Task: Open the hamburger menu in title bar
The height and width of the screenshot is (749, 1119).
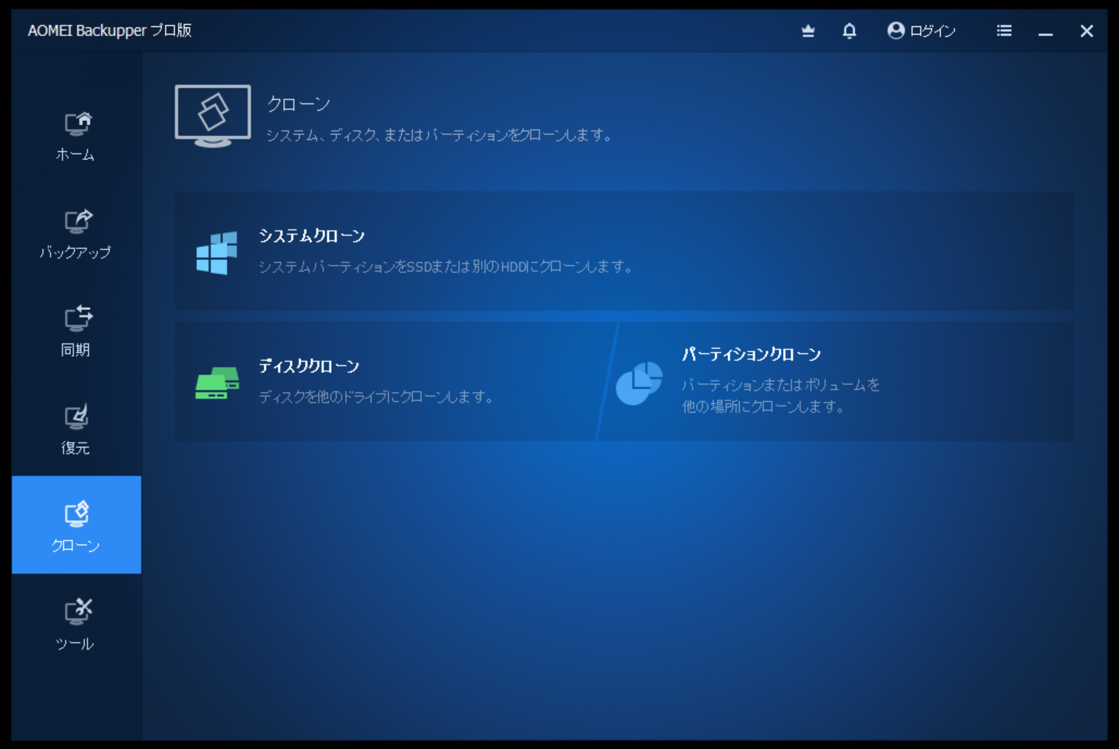Action: pyautogui.click(x=1004, y=30)
